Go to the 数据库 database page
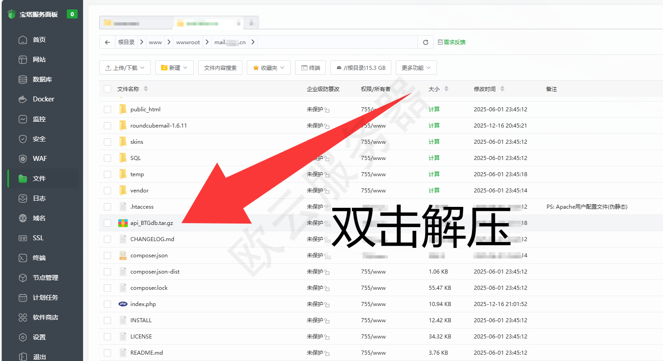 tap(42, 79)
